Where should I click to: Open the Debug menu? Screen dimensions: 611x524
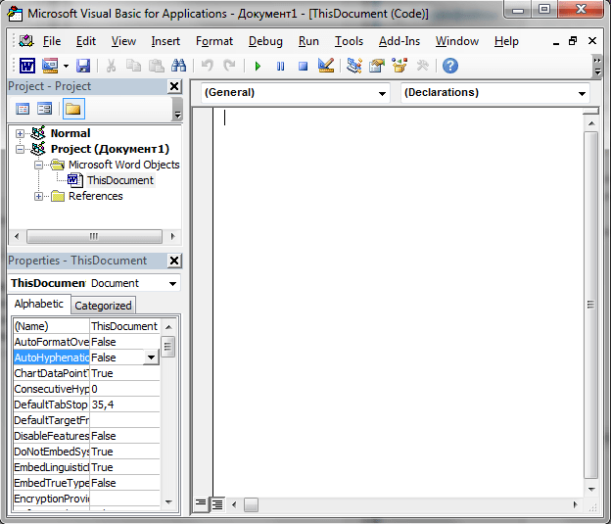pos(265,41)
